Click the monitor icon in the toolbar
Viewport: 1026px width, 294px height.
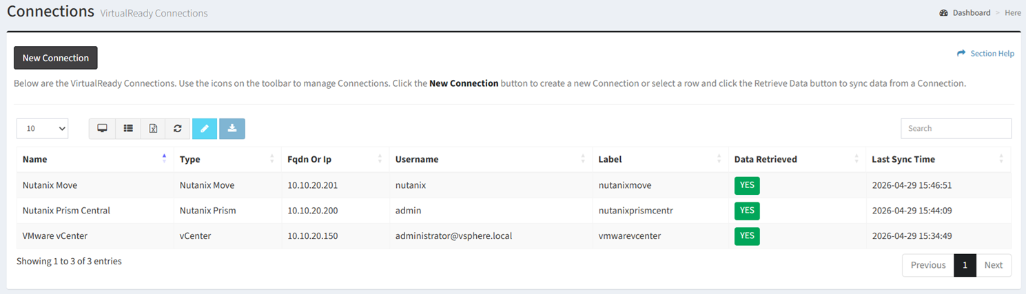[x=102, y=129]
